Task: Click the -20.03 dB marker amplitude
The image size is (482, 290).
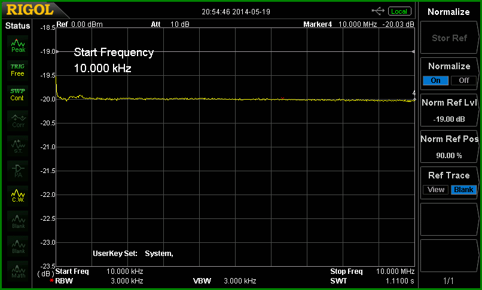Action: [x=399, y=24]
